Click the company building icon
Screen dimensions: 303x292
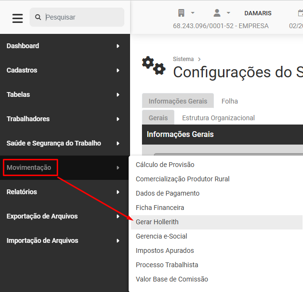tap(181, 13)
